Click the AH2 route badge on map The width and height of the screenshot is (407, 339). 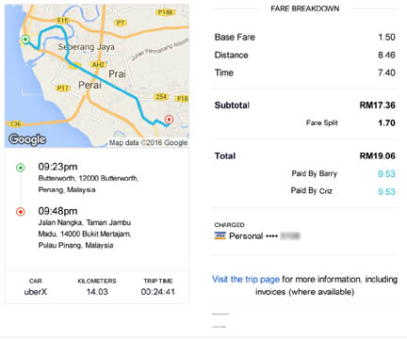tap(98, 65)
